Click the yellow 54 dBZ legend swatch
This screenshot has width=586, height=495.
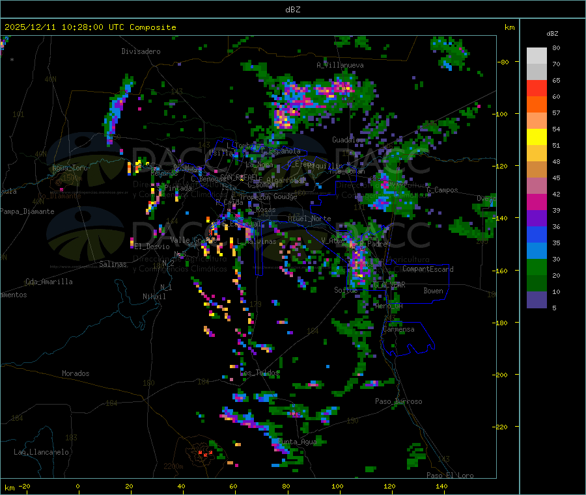[537, 137]
